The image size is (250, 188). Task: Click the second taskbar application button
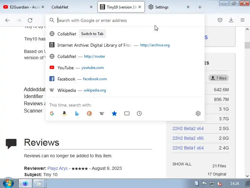pyautogui.click(x=39, y=184)
